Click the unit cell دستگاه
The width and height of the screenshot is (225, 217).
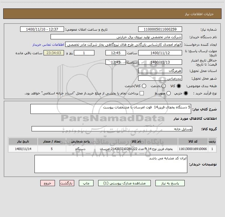coord(80,149)
